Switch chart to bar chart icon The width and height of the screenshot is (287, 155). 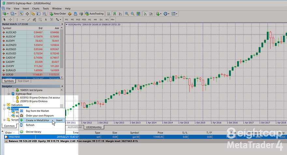(x=109, y=14)
